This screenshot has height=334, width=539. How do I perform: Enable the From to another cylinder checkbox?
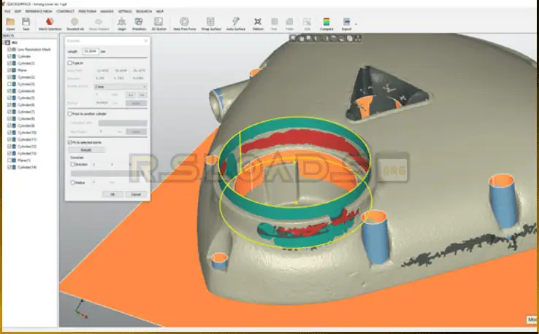point(69,114)
